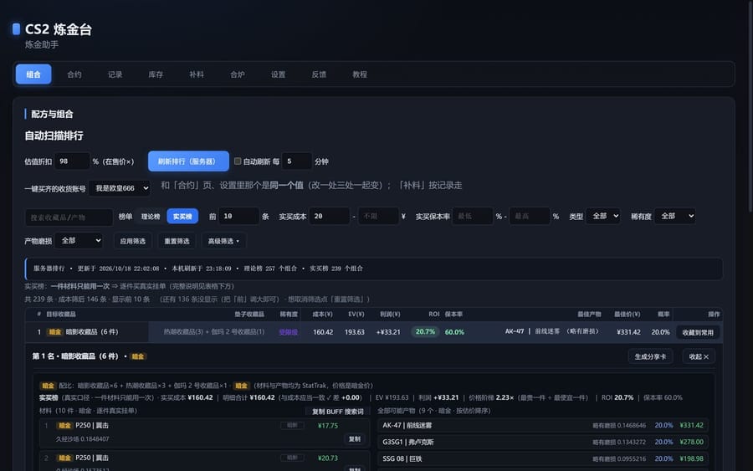Click the 生成分享卡 button
Screen dimensions: 753x471
(x=650, y=356)
